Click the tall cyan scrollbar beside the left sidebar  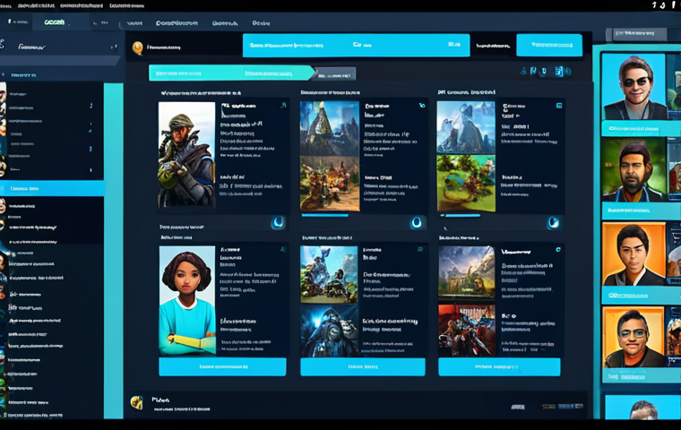click(114, 251)
